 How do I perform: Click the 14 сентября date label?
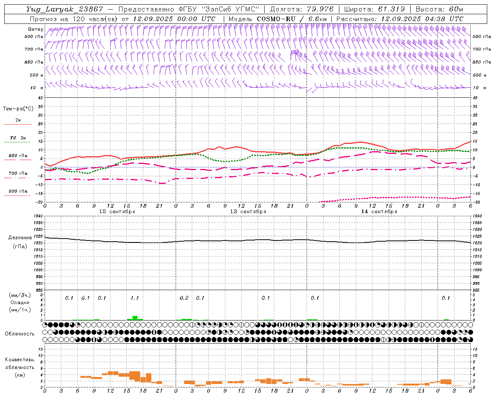pyautogui.click(x=379, y=212)
